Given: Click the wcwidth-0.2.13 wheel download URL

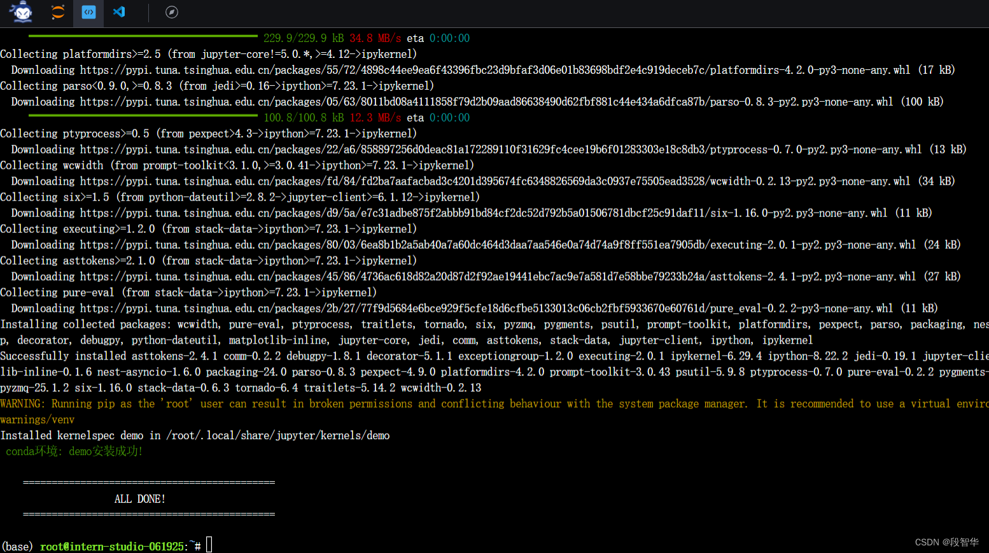Looking at the screenshot, I should click(495, 181).
